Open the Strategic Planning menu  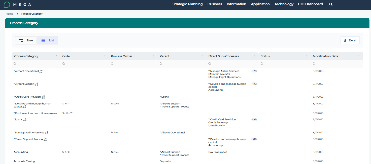point(187,4)
